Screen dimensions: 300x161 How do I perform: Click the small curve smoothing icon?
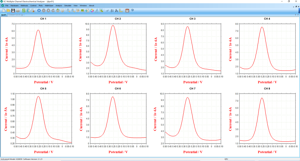point(107,10)
